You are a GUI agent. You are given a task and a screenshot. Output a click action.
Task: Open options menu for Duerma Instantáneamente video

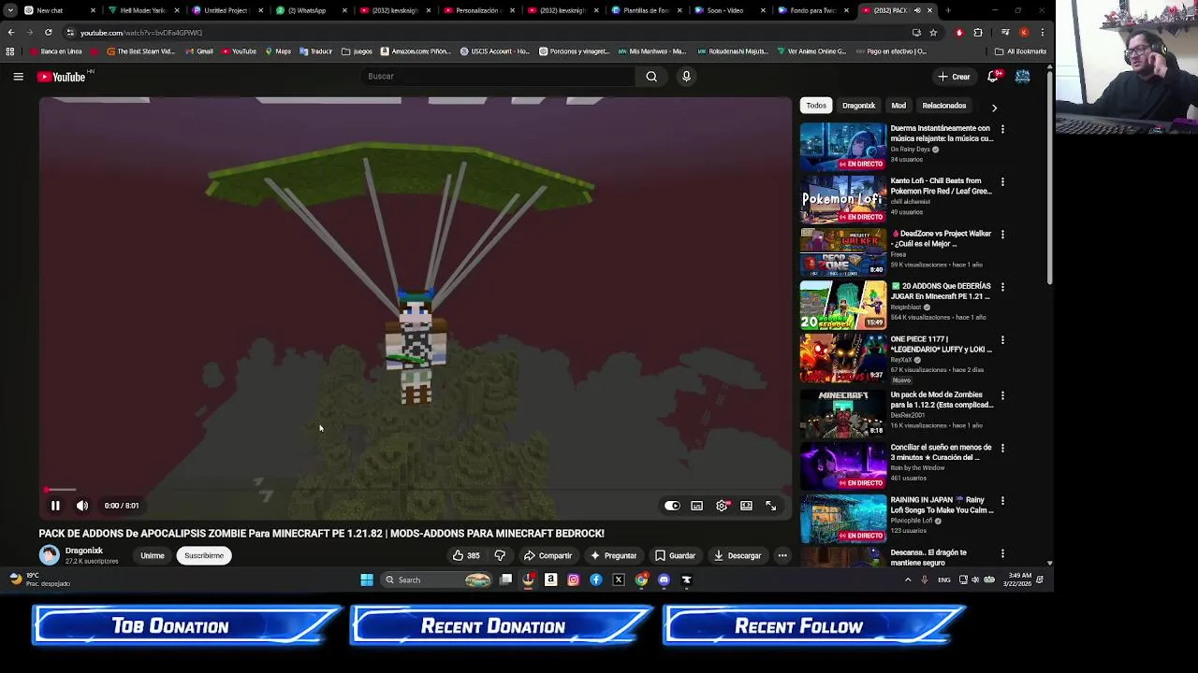click(x=1002, y=129)
